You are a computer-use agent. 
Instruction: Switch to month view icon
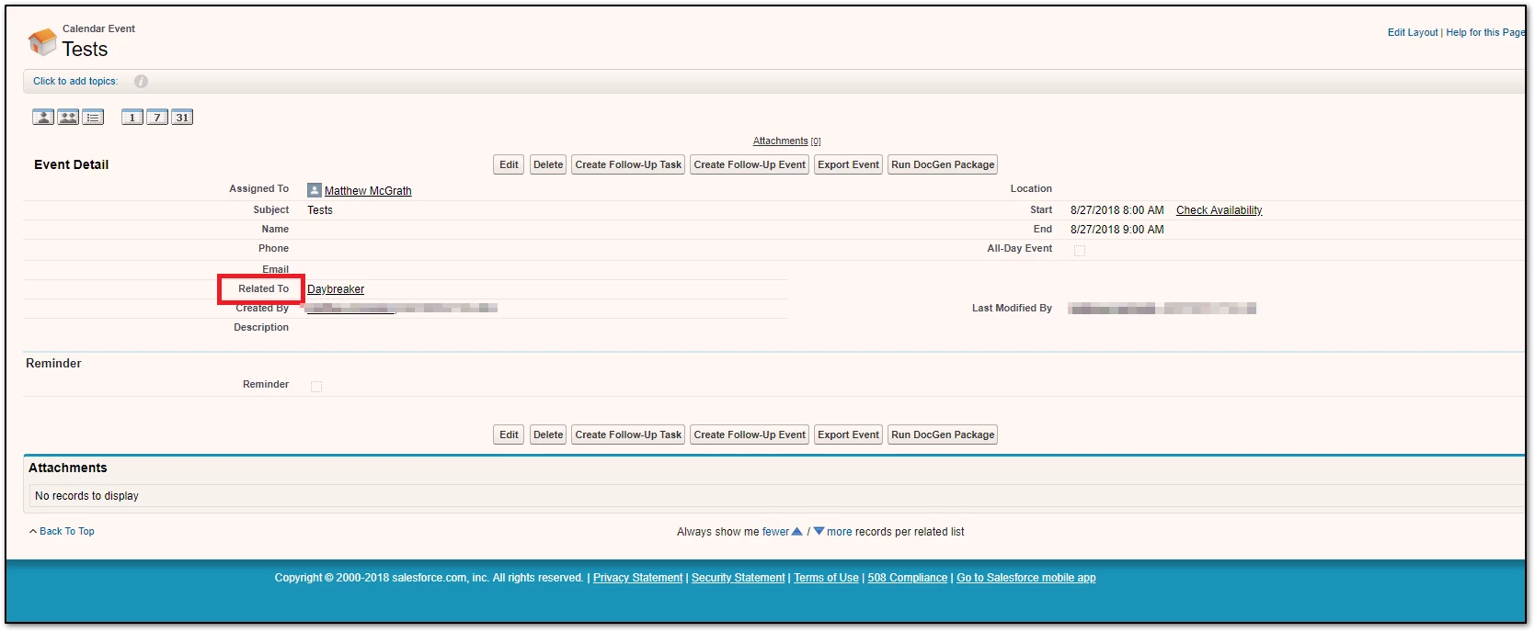tap(182, 117)
